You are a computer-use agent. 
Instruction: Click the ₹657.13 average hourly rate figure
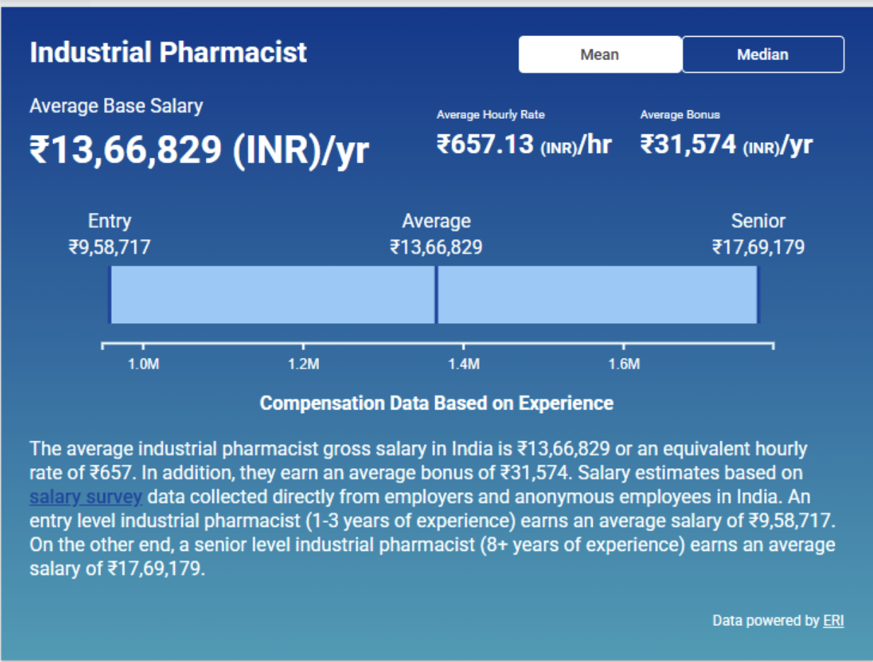pos(524,144)
